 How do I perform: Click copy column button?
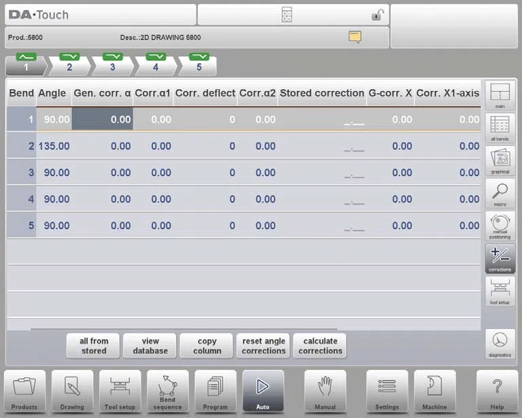tap(207, 346)
